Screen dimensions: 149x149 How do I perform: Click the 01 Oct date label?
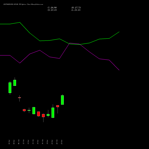[9, 142]
